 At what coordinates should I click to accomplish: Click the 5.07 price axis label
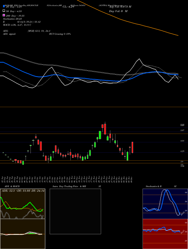pos(182,131)
